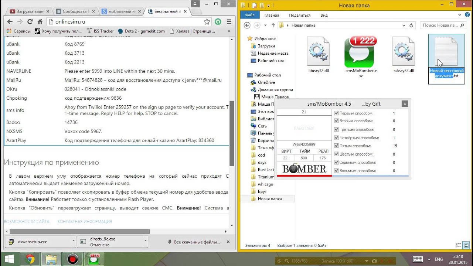
Task: Select the smsMoBomber.exe file
Action: [x=361, y=57]
